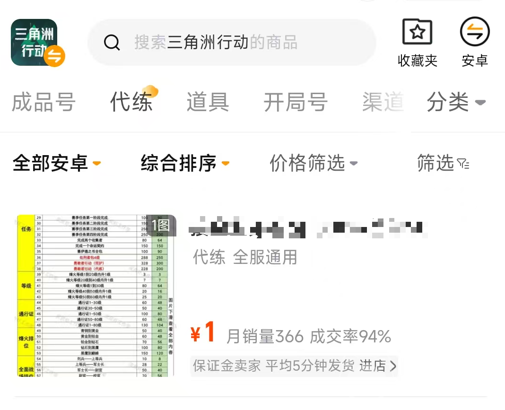Open the 分类 category dropdown
This screenshot has height=410, width=505.
(x=456, y=102)
